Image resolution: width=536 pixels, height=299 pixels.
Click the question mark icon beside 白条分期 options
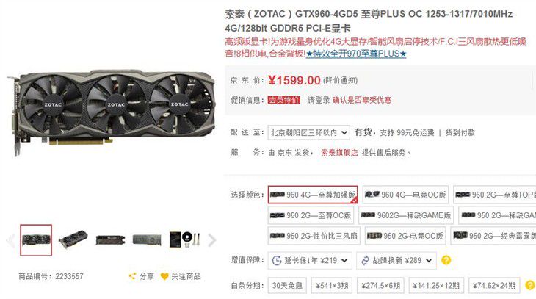coord(529,285)
